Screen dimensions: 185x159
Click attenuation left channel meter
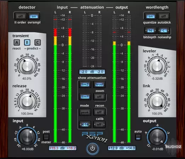pyautogui.click(x=85, y=41)
